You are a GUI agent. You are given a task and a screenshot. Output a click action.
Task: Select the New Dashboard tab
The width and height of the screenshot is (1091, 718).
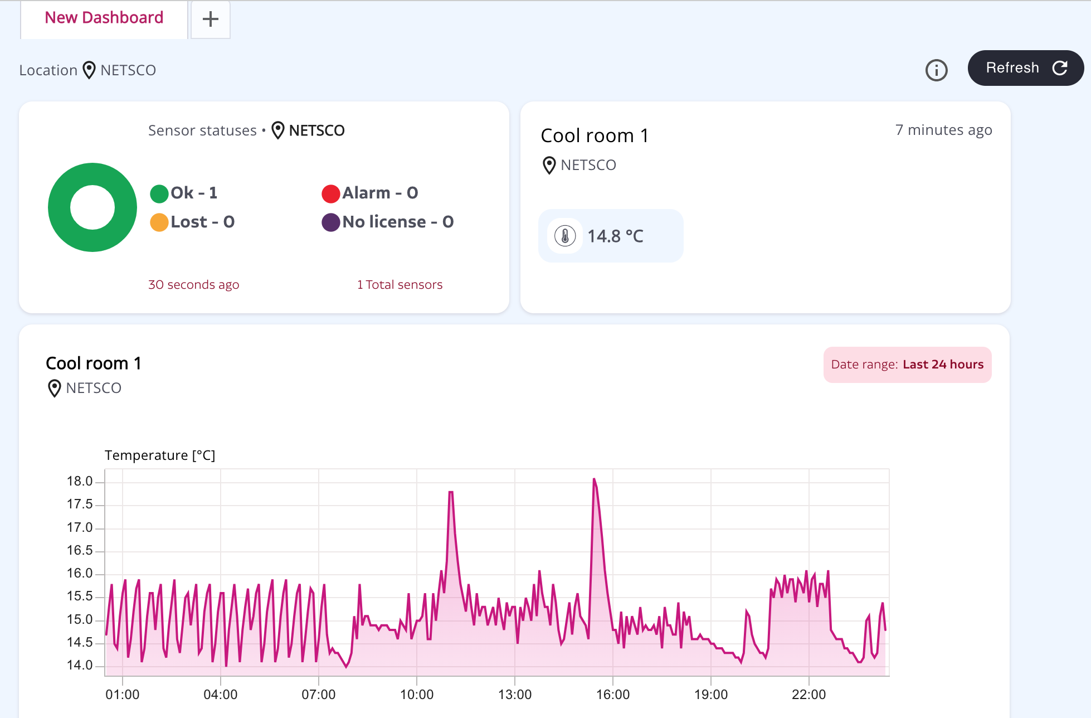tap(104, 18)
